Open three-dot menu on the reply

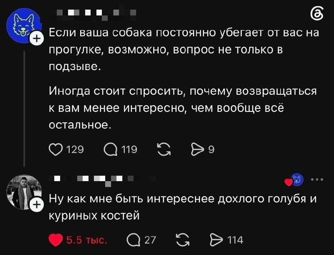317,179
